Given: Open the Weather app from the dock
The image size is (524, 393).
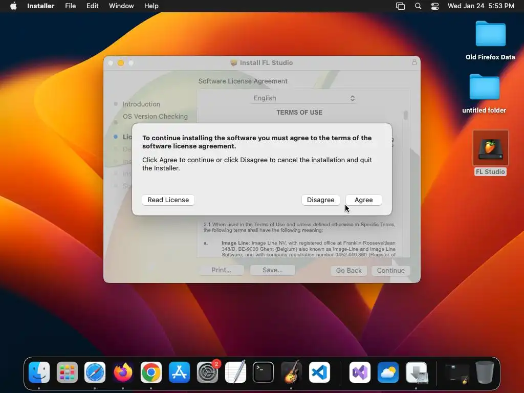Looking at the screenshot, I should pyautogui.click(x=388, y=373).
